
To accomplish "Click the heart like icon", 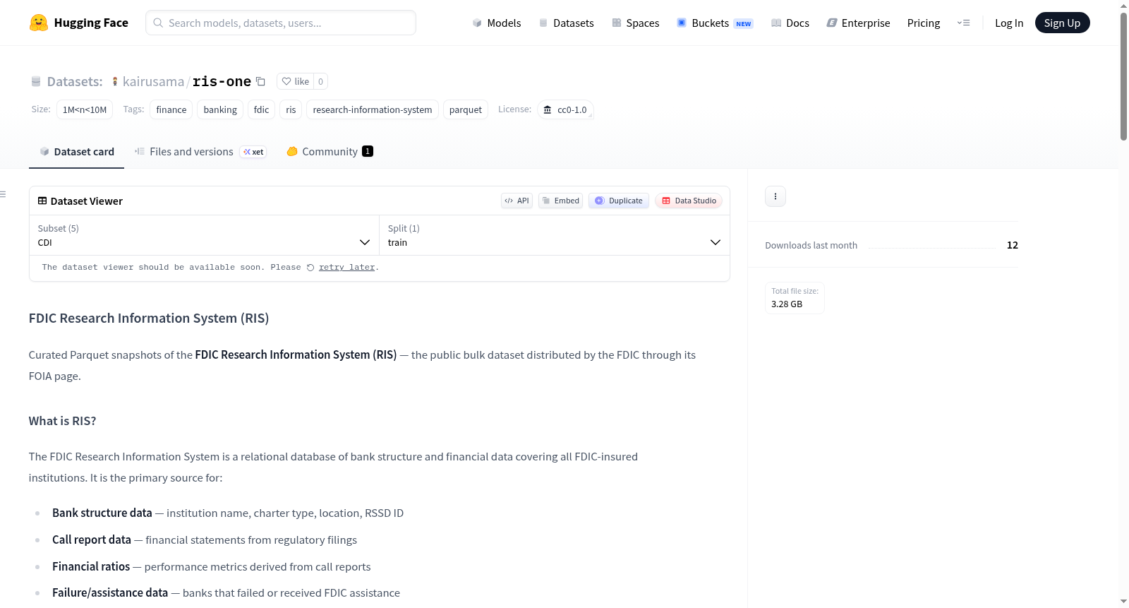I will (x=286, y=81).
